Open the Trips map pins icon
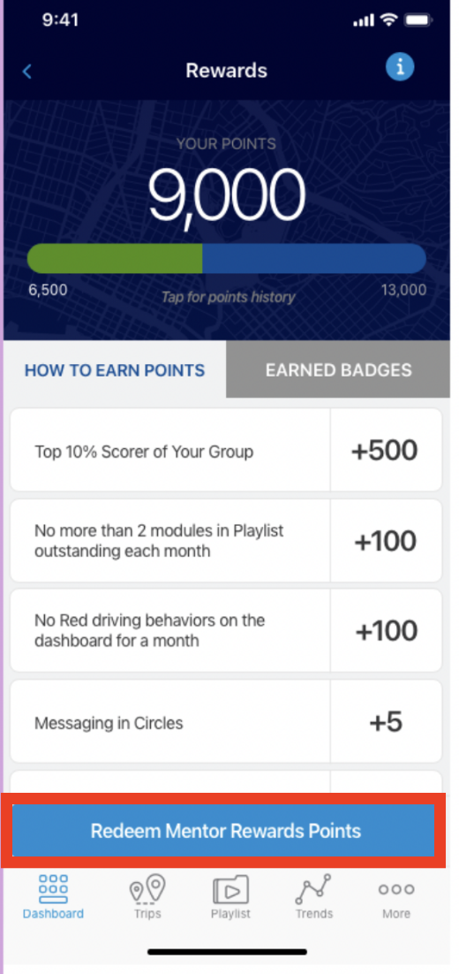 [147, 889]
